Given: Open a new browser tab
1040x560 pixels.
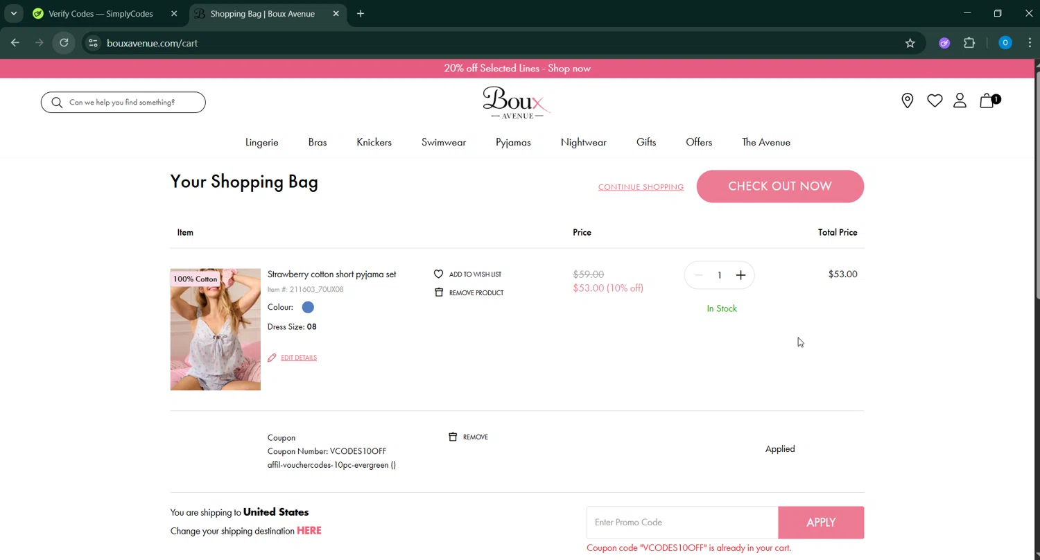Looking at the screenshot, I should pyautogui.click(x=361, y=13).
